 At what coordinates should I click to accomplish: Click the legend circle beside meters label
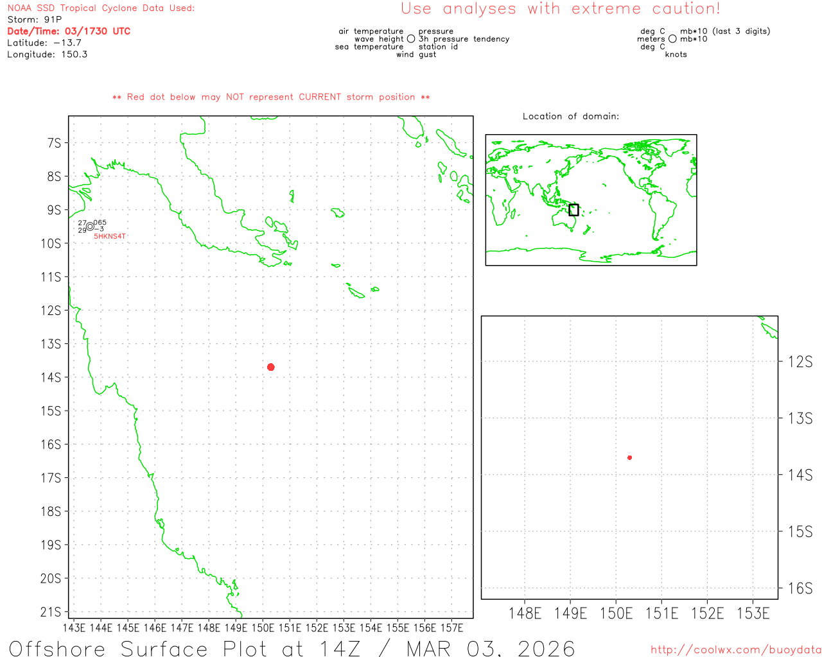672,39
